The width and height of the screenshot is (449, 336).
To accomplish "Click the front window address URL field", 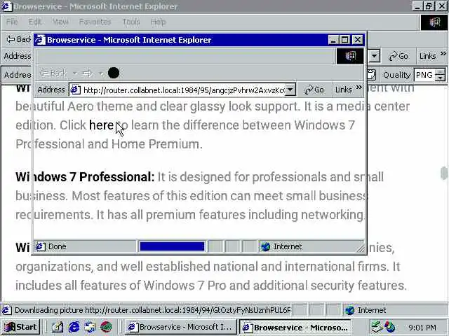I will [184, 90].
